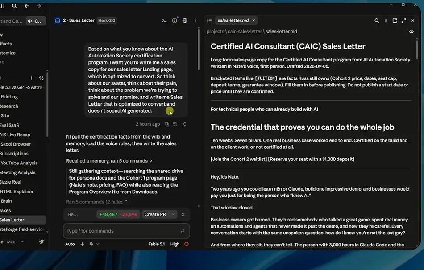Click the chat conversation scrollbar
Viewport: 424px width, 270px height.
click(x=199, y=49)
